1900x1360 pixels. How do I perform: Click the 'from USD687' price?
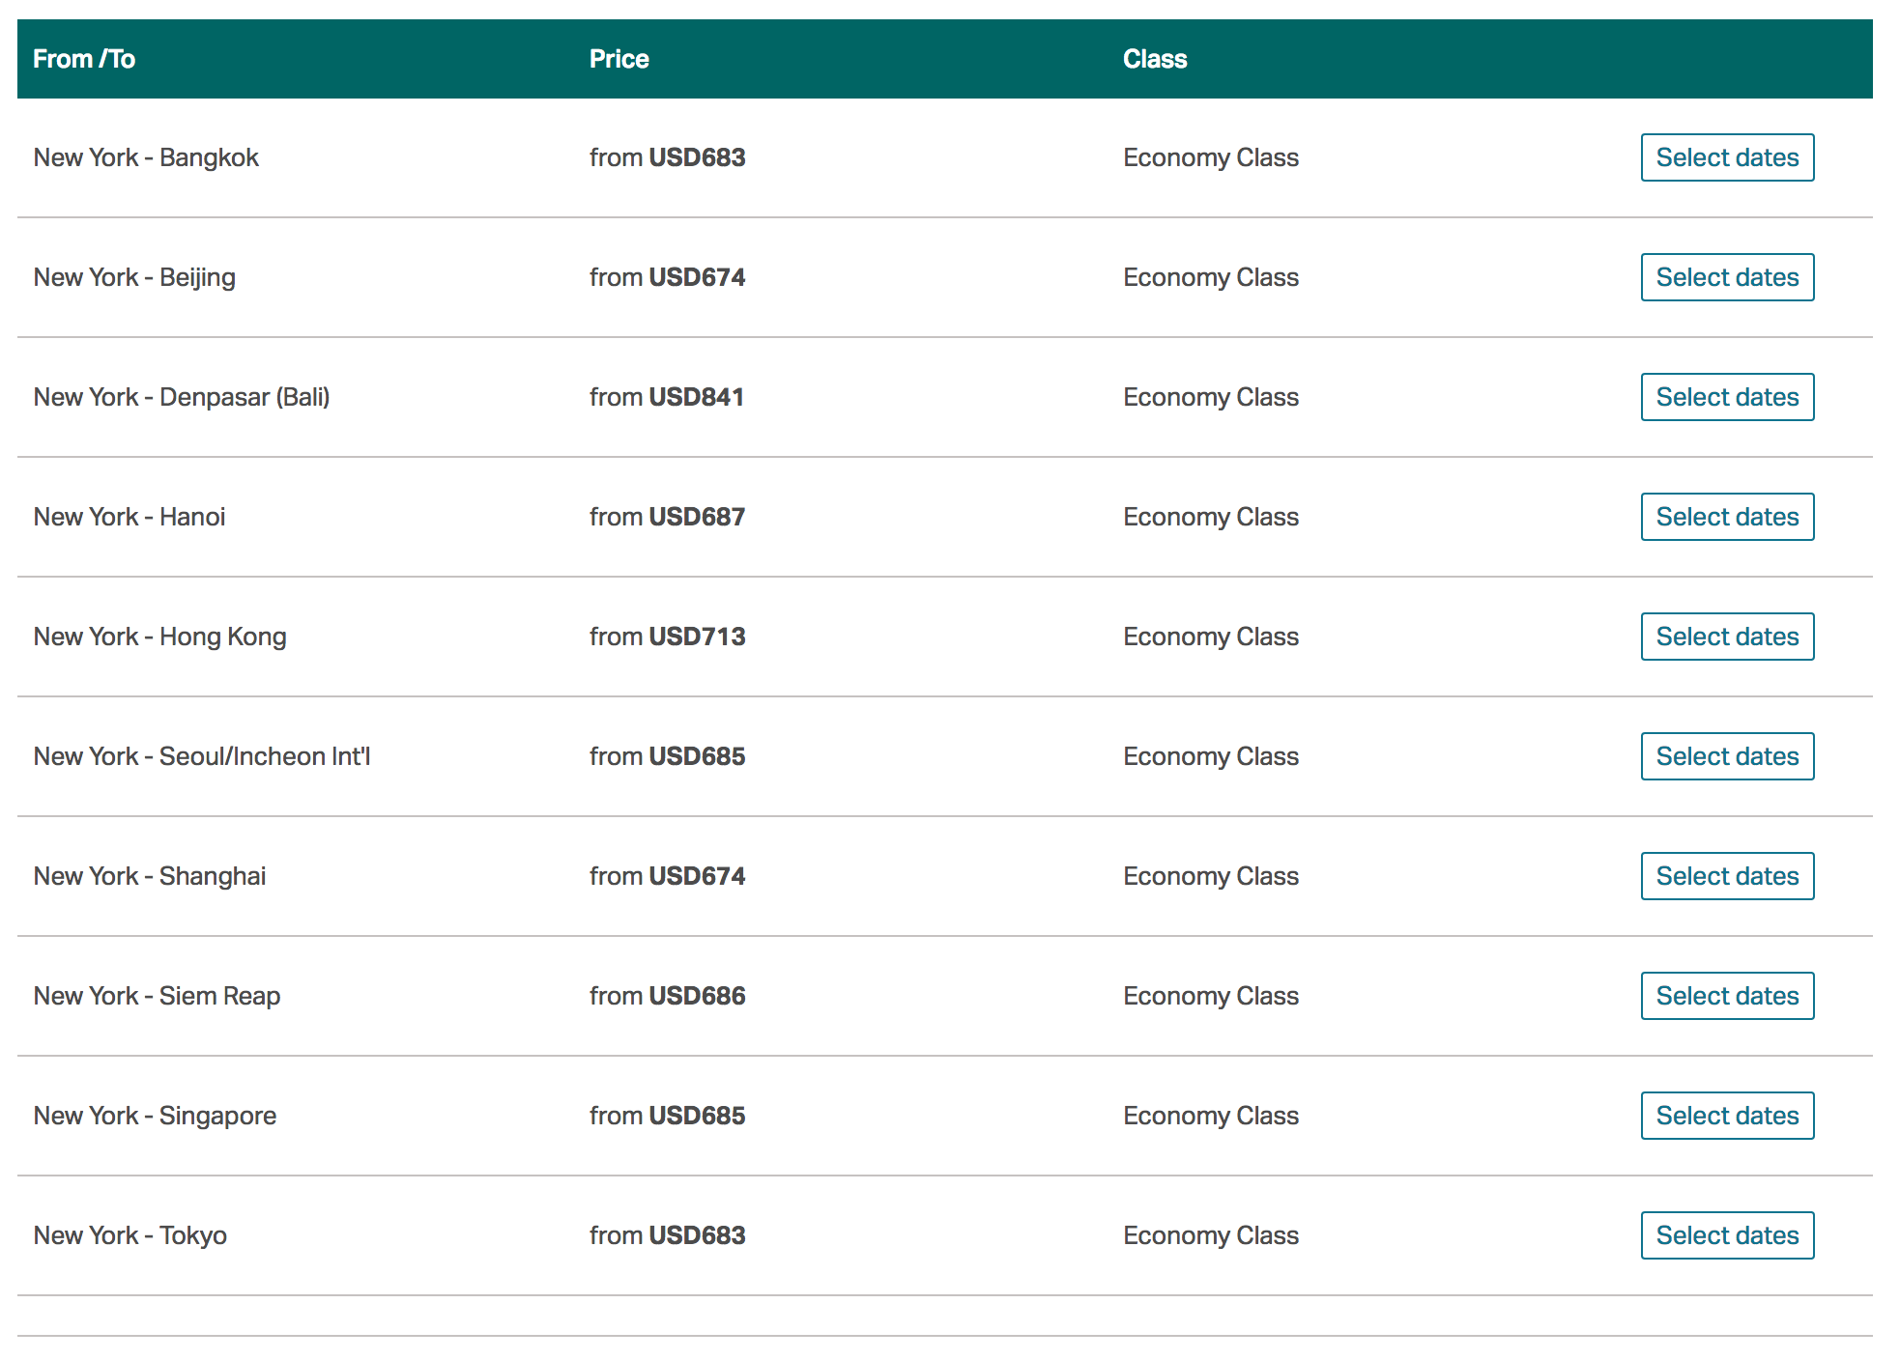point(668,517)
